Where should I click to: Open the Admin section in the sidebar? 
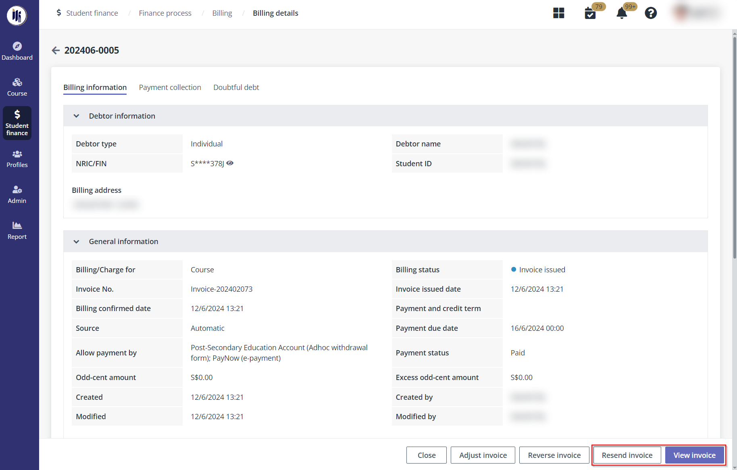click(x=17, y=195)
